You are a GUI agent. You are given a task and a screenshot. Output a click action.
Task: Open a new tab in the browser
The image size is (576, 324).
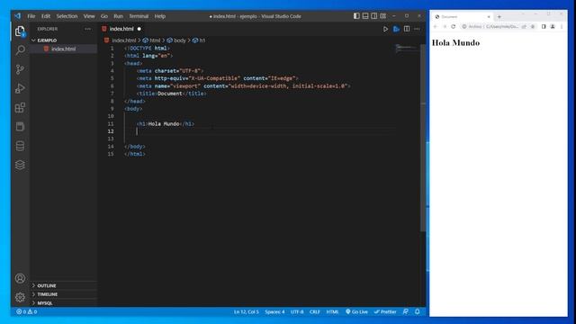coord(499,17)
